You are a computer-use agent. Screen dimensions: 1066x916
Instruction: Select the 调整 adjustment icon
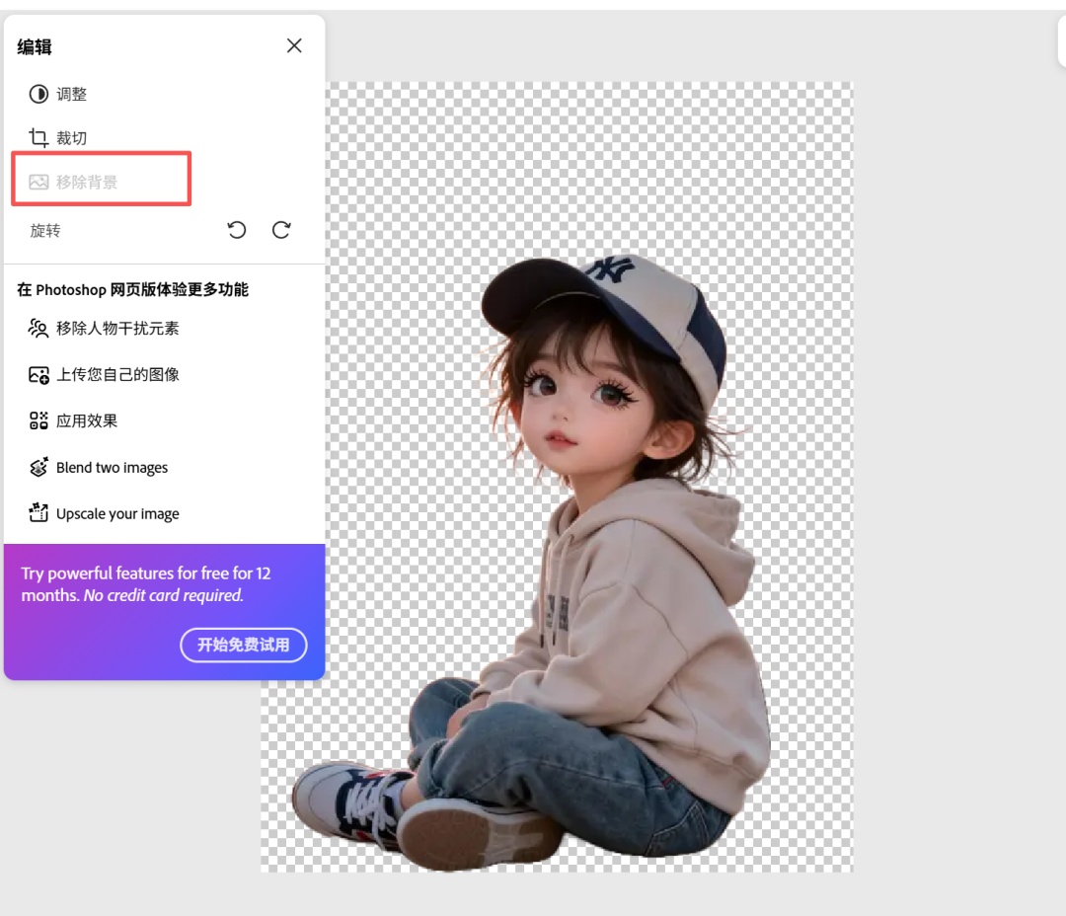coord(38,94)
